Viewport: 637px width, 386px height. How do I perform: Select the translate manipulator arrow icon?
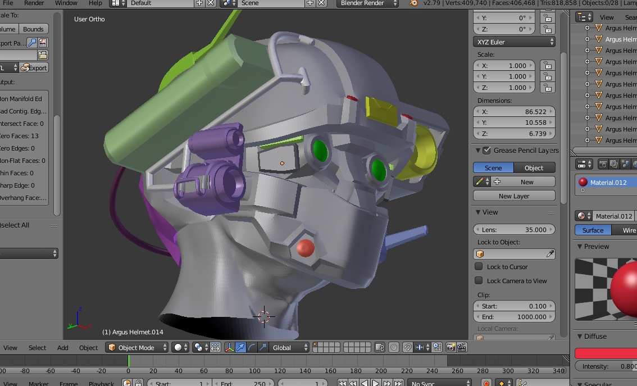coord(241,347)
